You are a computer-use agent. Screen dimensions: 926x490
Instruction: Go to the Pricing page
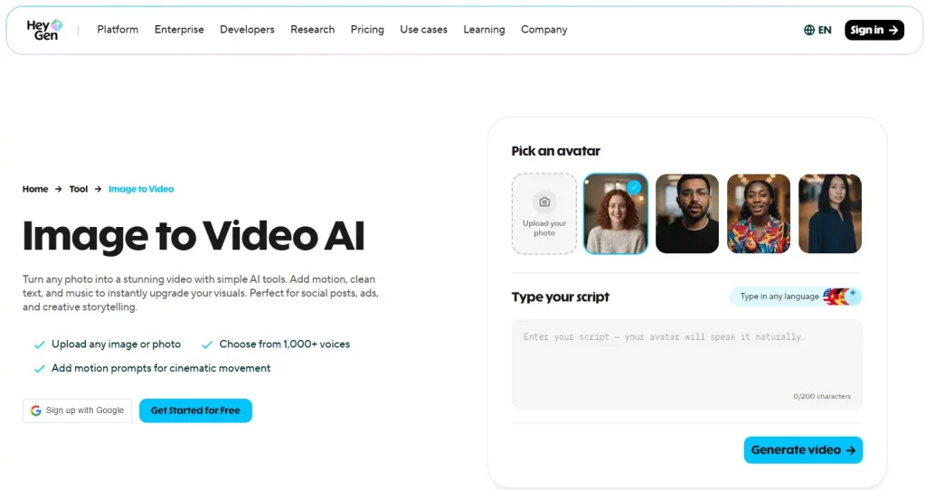pyautogui.click(x=367, y=30)
